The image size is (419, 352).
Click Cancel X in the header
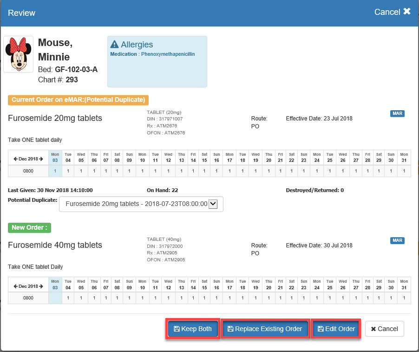[392, 12]
